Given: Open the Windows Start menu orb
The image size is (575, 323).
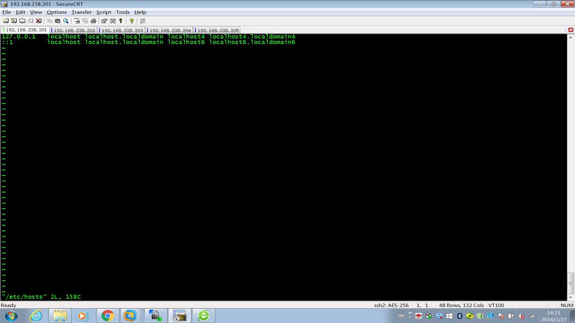Looking at the screenshot, I should (10, 316).
